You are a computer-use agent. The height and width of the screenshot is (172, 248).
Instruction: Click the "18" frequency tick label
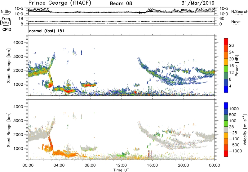21,19
